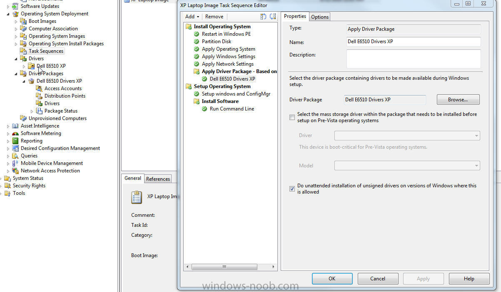This screenshot has width=501, height=292.
Task: Click the Drivers folder icon above Dell E6510 XP
Action: point(23,59)
